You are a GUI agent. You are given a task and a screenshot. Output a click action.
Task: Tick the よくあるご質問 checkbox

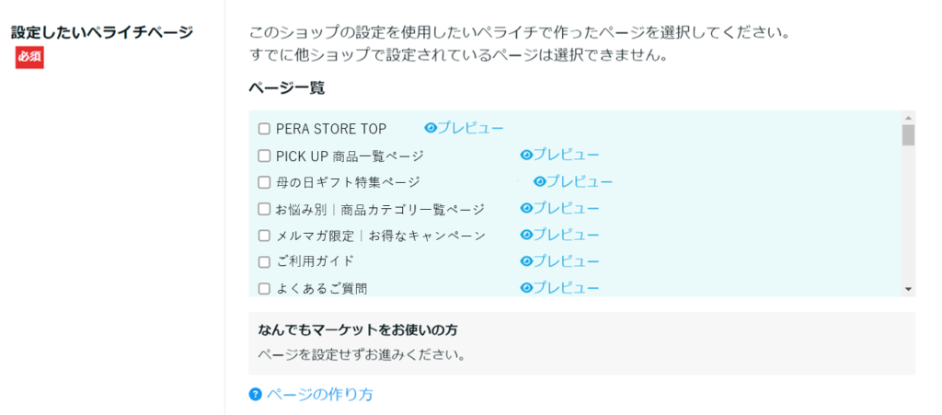[264, 288]
